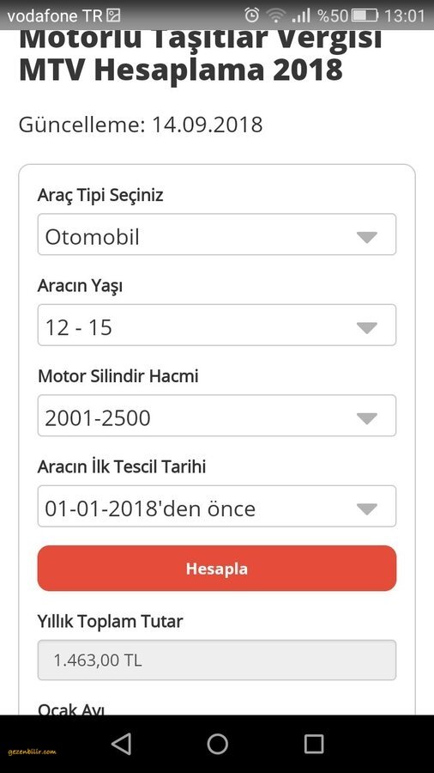
Task: Click the Yıllık Toplam Tutar result field
Action: tap(217, 660)
